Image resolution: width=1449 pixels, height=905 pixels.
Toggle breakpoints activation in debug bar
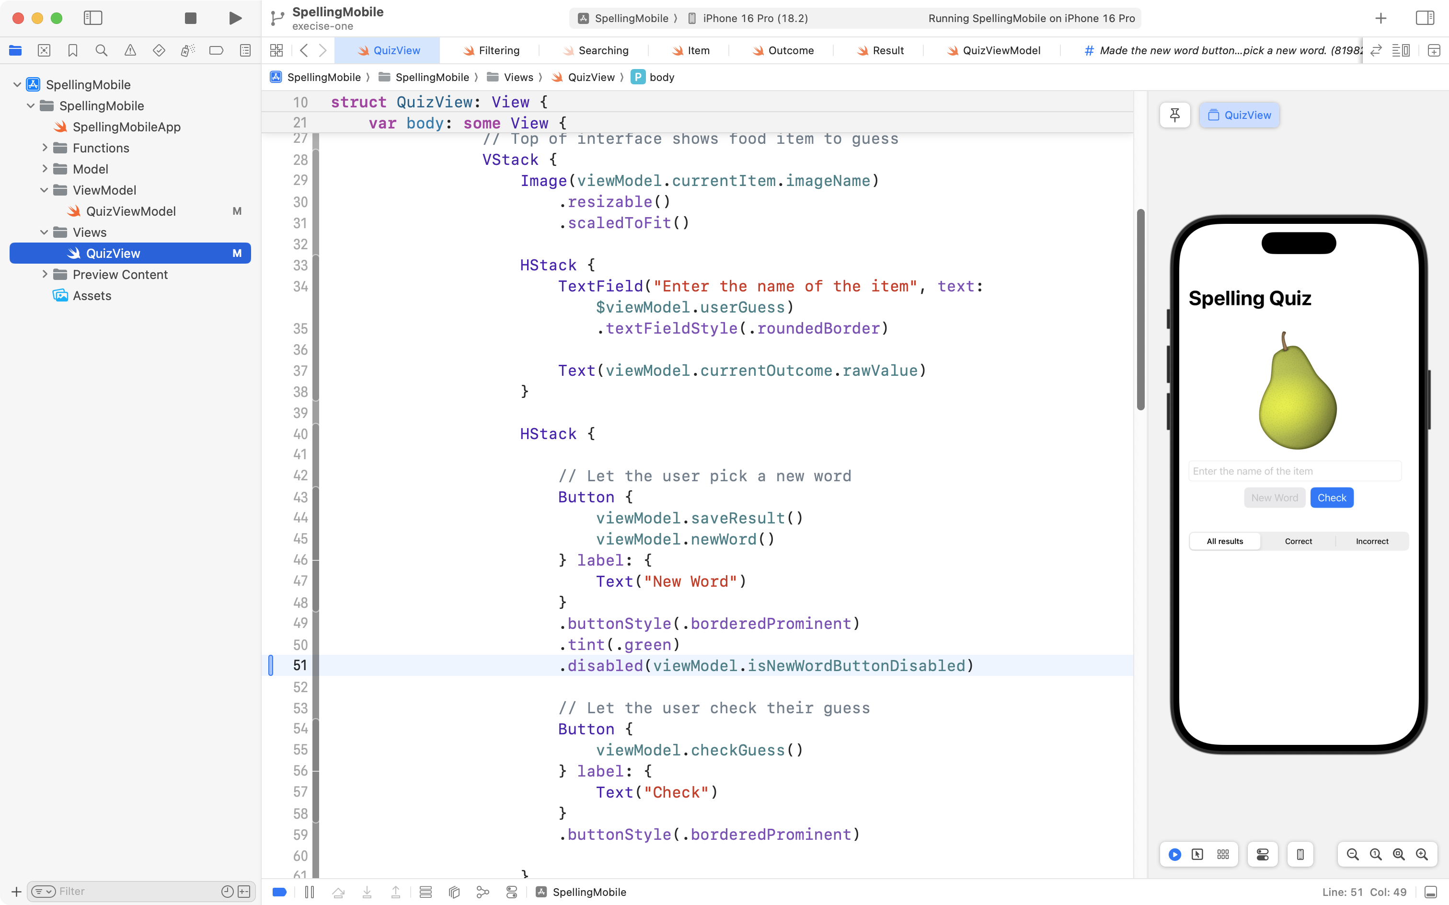point(279,892)
